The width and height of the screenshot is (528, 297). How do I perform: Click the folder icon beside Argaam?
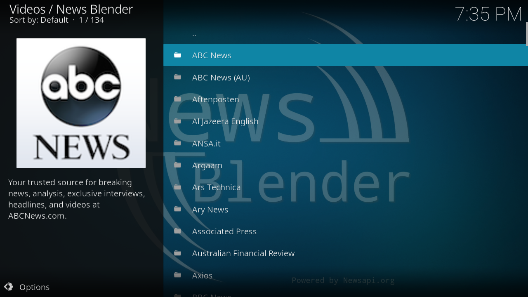point(178,165)
